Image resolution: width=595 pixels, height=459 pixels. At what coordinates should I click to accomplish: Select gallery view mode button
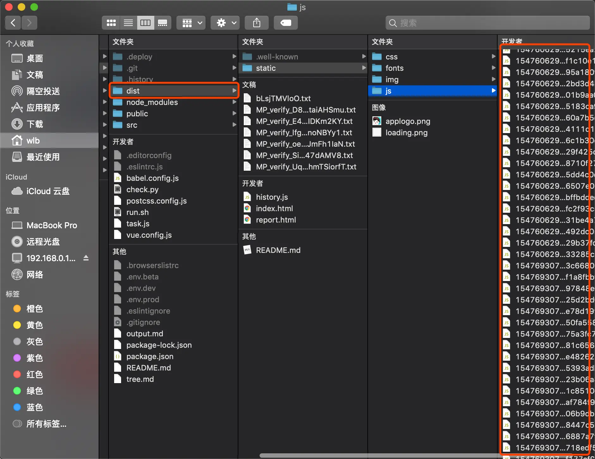tap(163, 23)
